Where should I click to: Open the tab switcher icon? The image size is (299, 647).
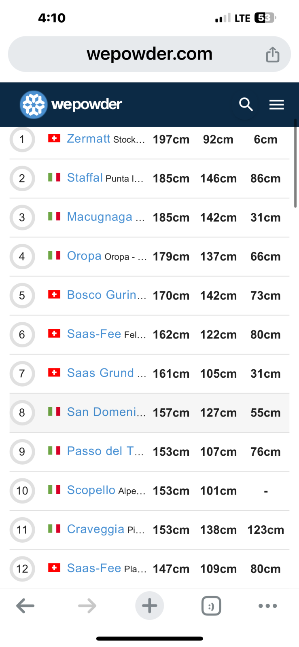pyautogui.click(x=211, y=606)
